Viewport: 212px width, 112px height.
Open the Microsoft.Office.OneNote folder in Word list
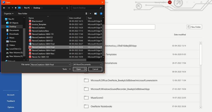pyautogui.click(x=141, y=80)
